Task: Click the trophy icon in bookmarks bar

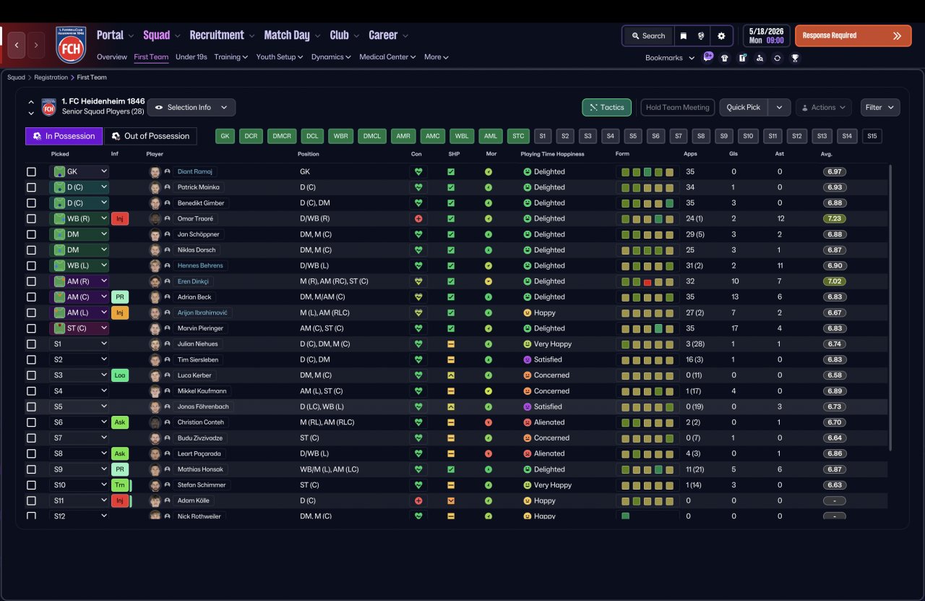Action: (795, 58)
